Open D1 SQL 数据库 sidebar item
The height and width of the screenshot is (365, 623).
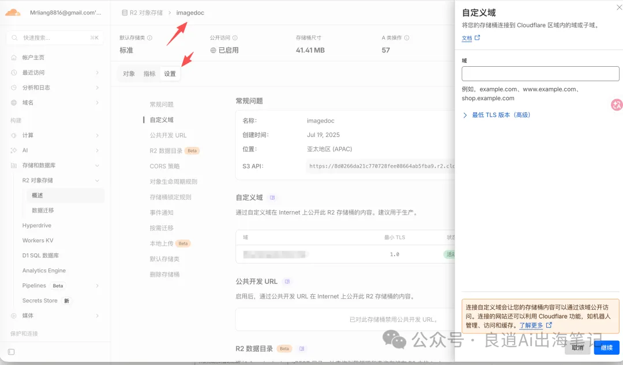pos(40,256)
